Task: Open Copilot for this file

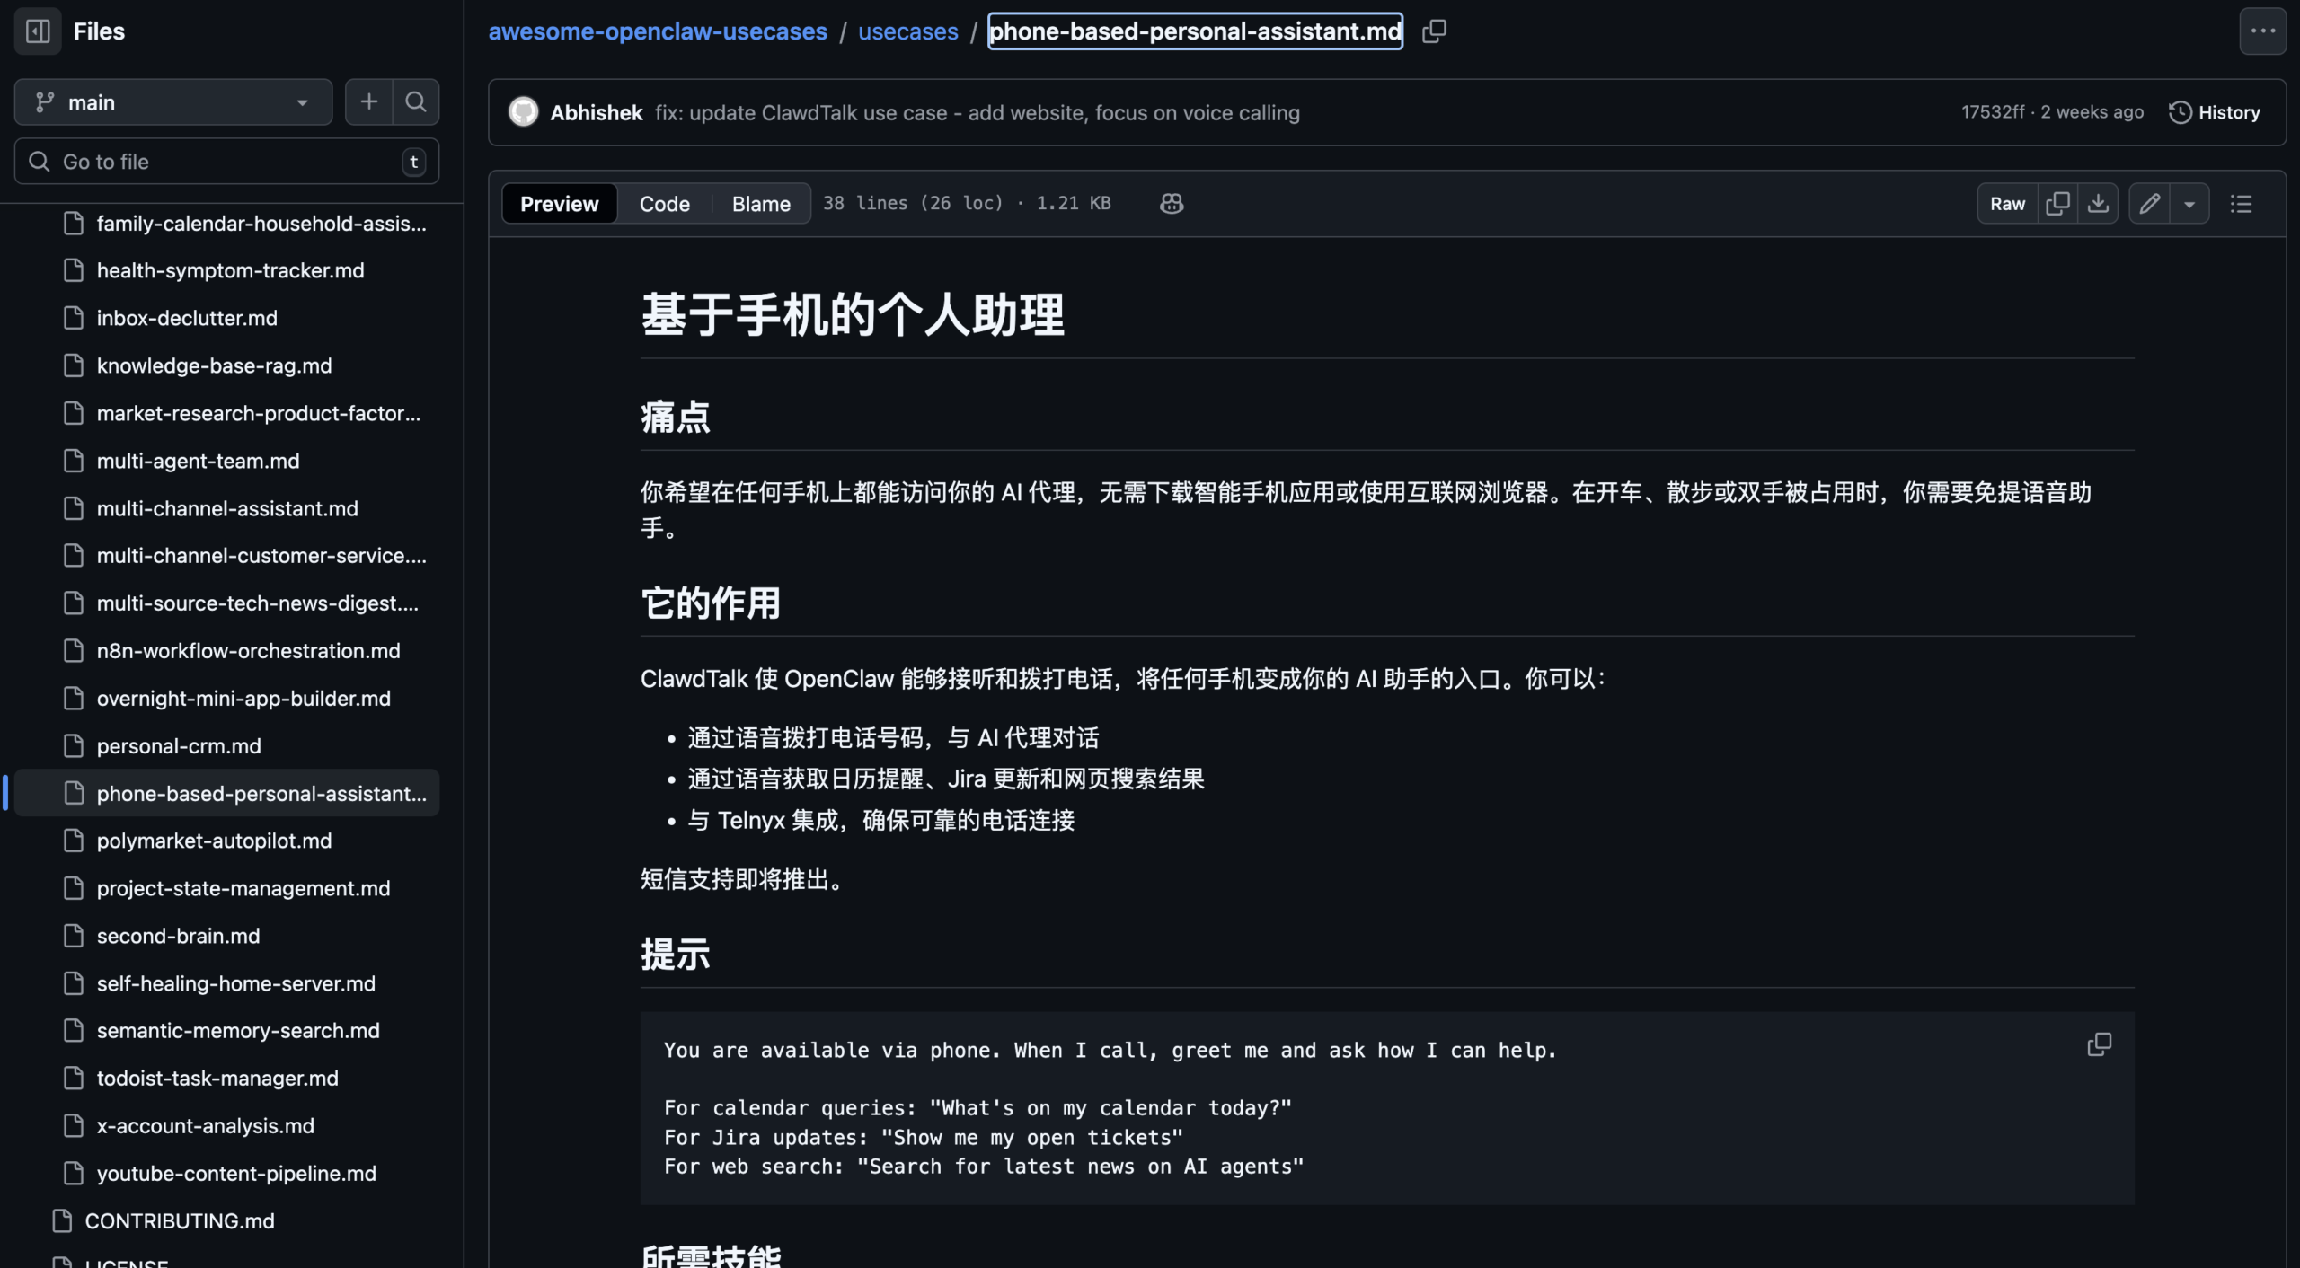Action: (1171, 203)
